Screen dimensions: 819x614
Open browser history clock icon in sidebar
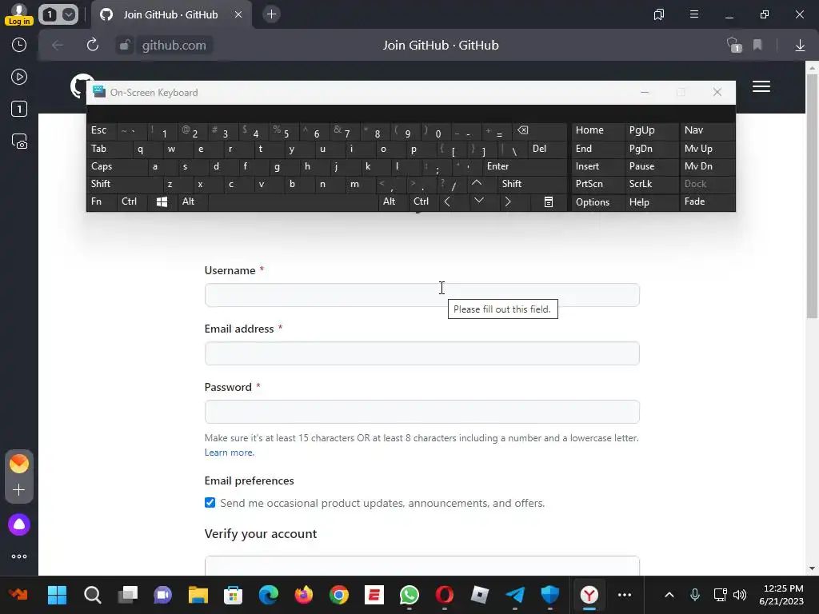19,45
